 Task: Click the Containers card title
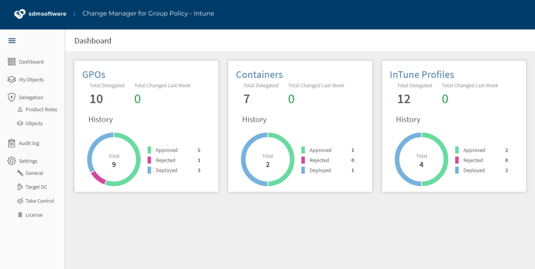(x=259, y=74)
